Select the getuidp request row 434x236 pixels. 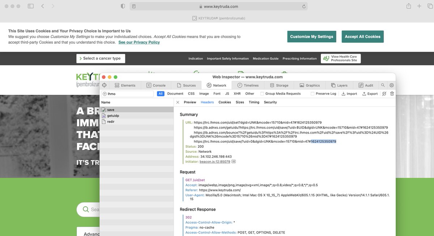click(x=137, y=115)
